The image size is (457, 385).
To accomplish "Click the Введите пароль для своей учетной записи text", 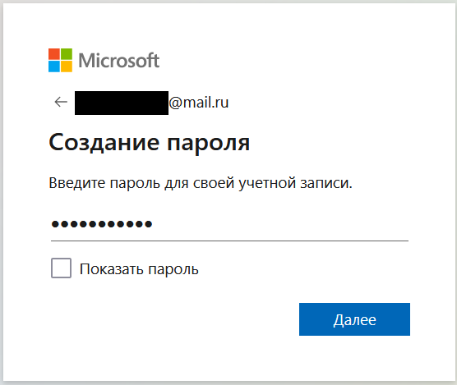I will pyautogui.click(x=201, y=183).
